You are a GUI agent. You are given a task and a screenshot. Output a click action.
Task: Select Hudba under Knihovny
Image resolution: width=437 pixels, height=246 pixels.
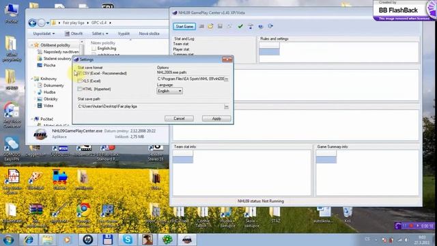coord(46,92)
